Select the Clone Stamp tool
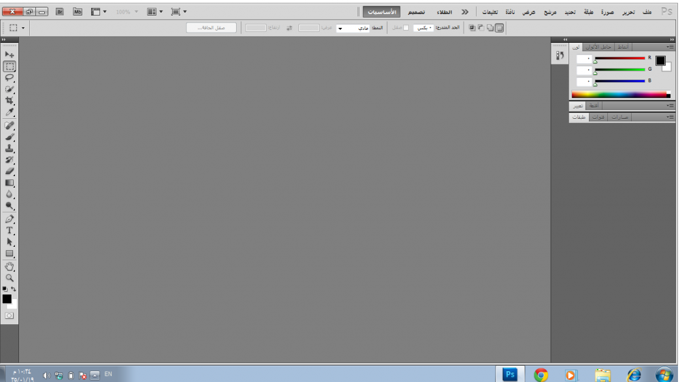Screen dimensions: 680x382 tap(10, 148)
